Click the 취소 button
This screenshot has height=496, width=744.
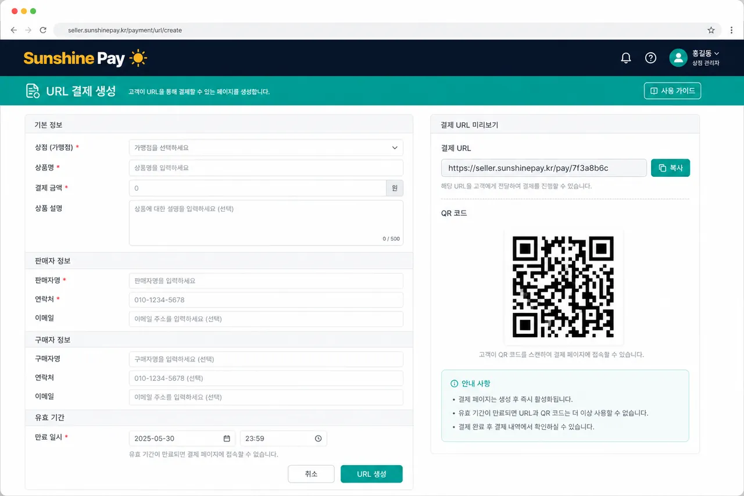coord(311,474)
